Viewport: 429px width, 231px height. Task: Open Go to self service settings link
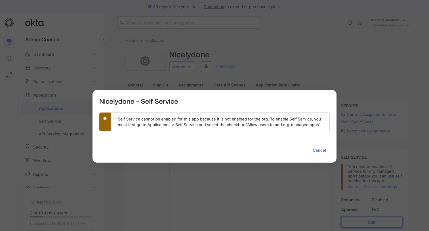(372, 187)
